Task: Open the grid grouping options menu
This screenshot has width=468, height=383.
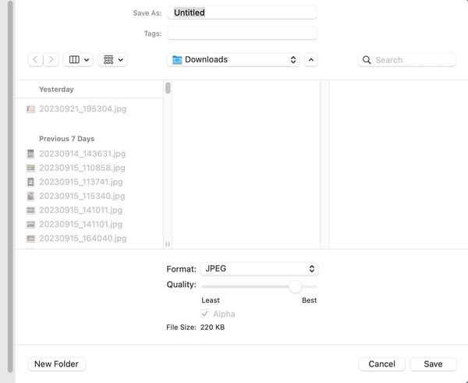Action: point(112,60)
